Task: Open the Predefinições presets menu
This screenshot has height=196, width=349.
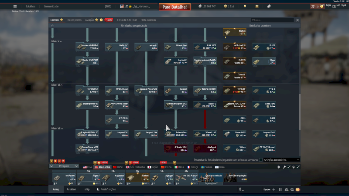Action: click(x=106, y=189)
